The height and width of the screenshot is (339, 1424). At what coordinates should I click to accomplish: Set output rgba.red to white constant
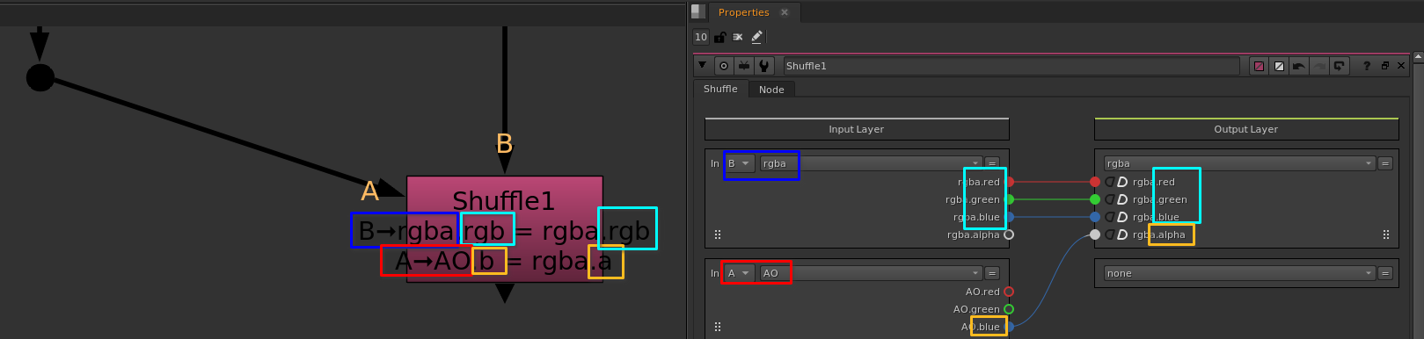tap(1122, 182)
